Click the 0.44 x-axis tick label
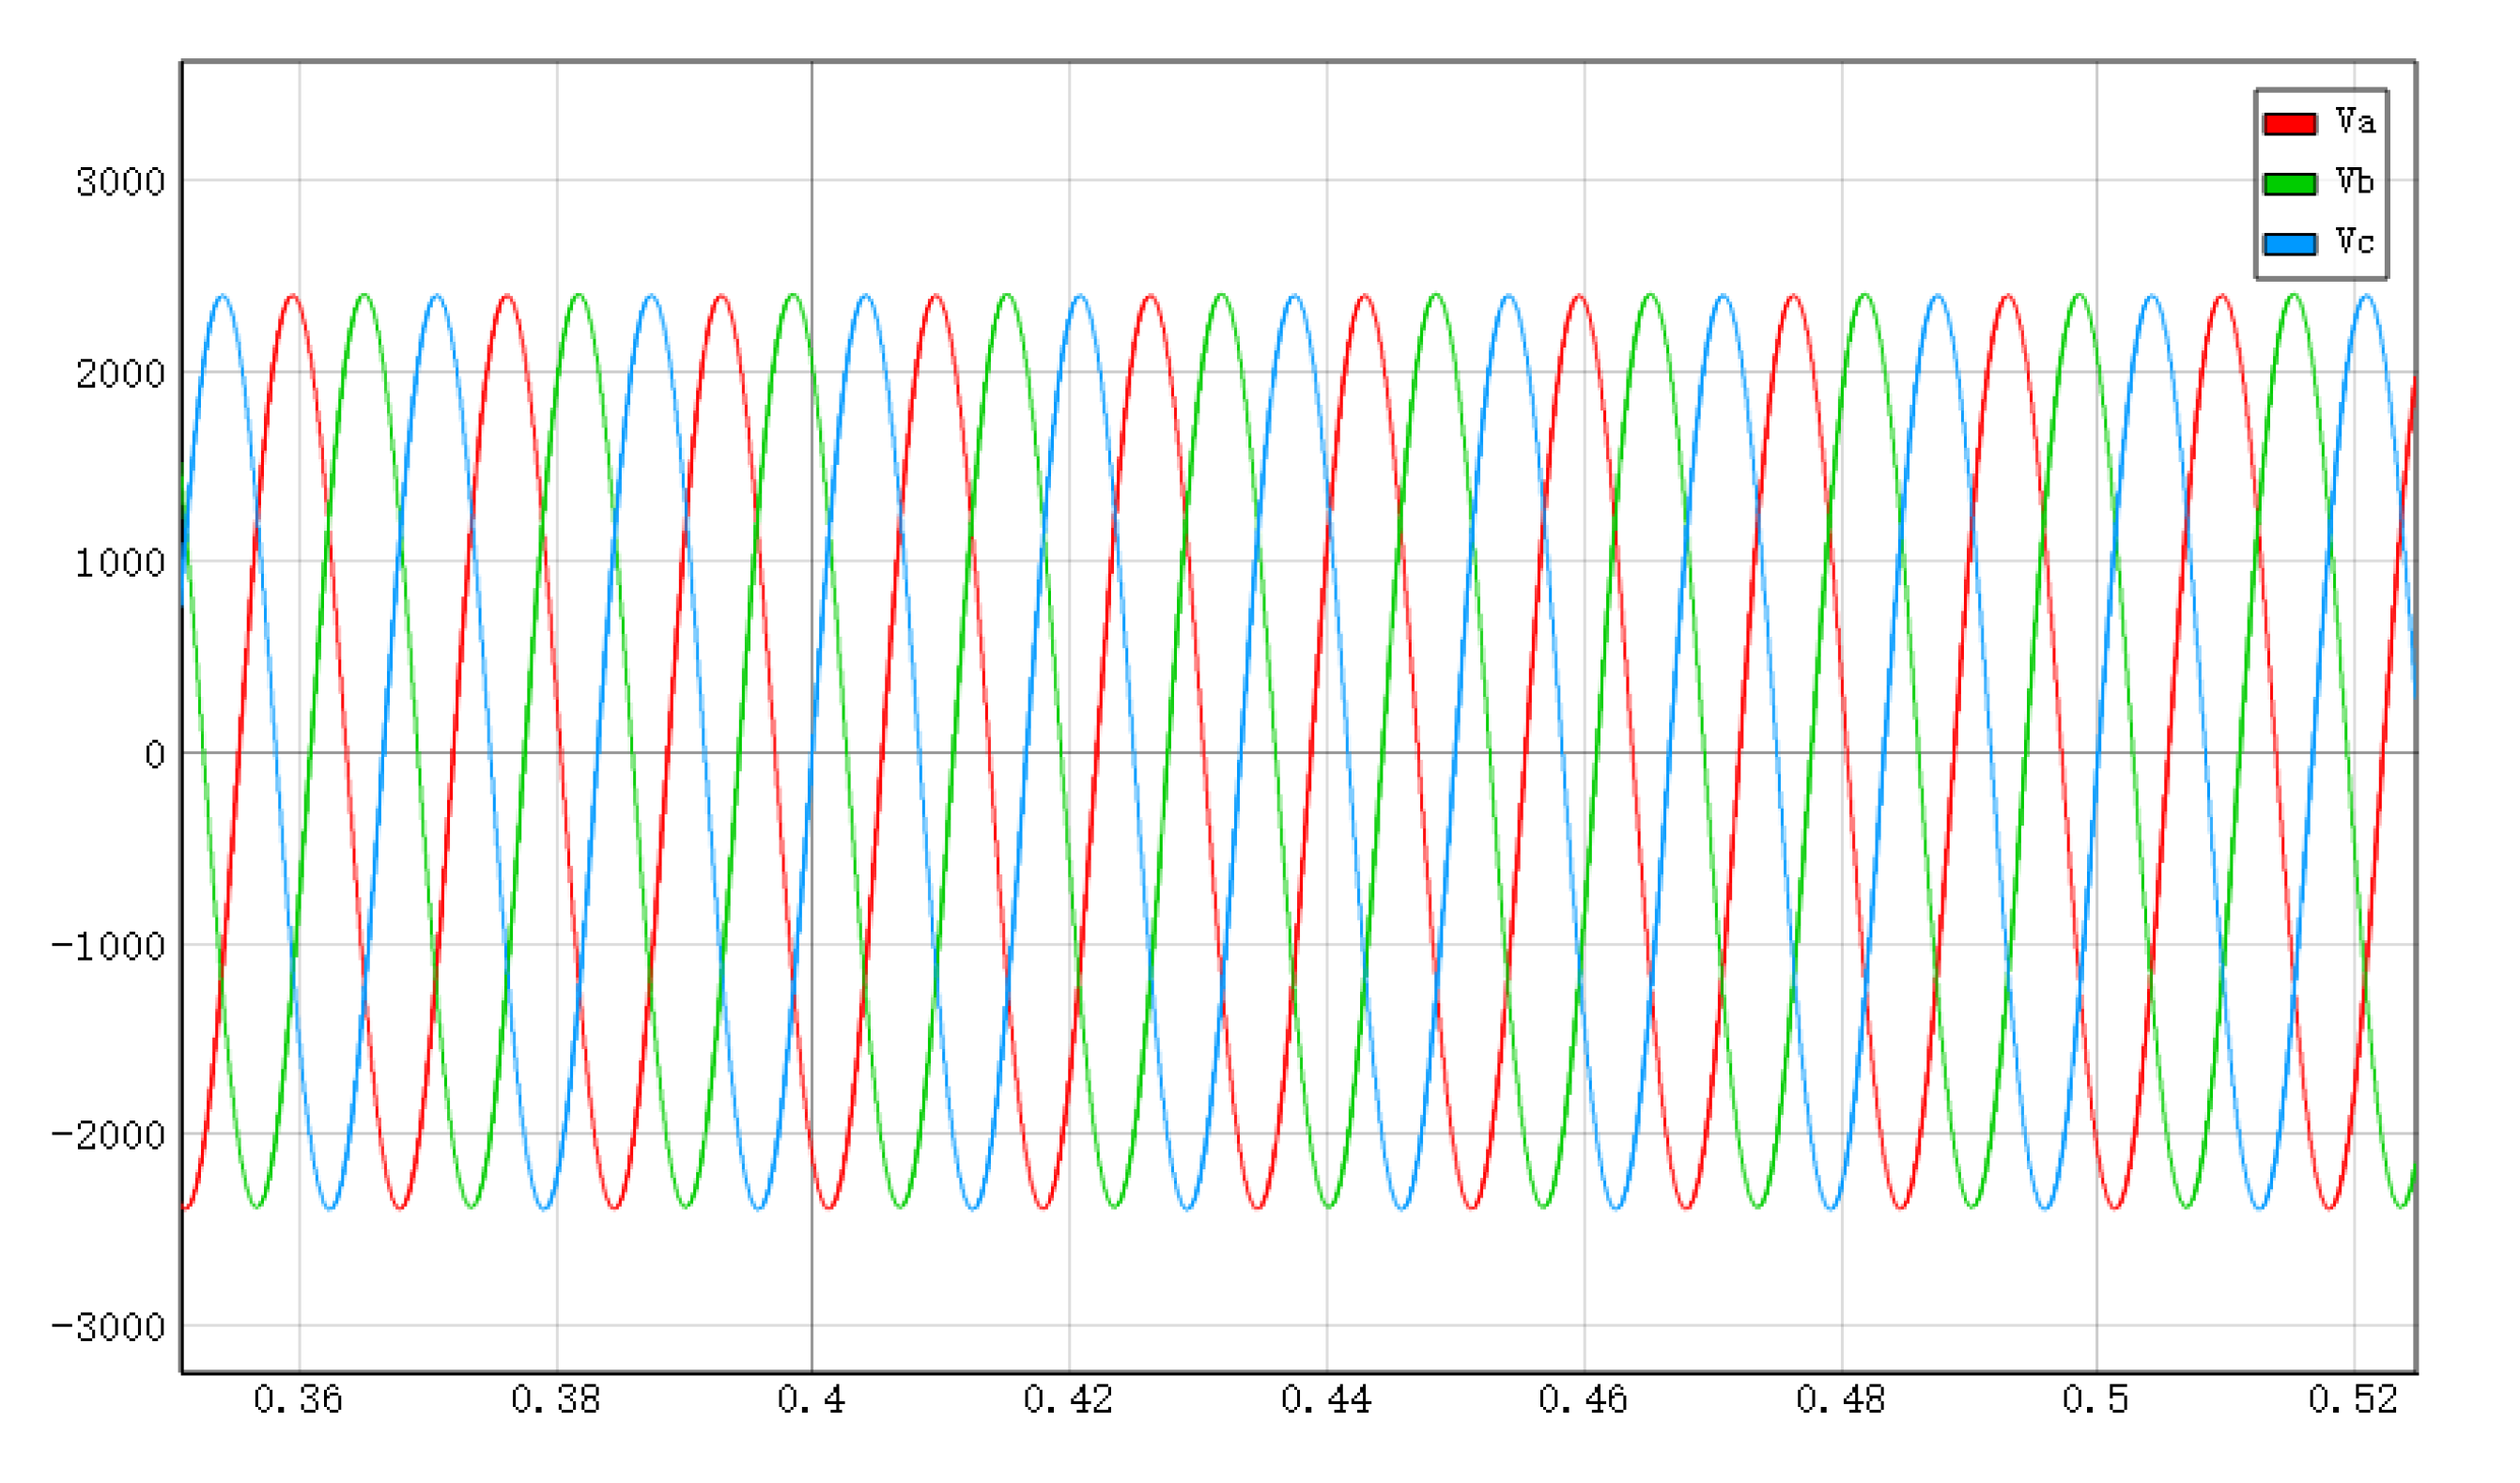The width and height of the screenshot is (2520, 1483). [1326, 1401]
